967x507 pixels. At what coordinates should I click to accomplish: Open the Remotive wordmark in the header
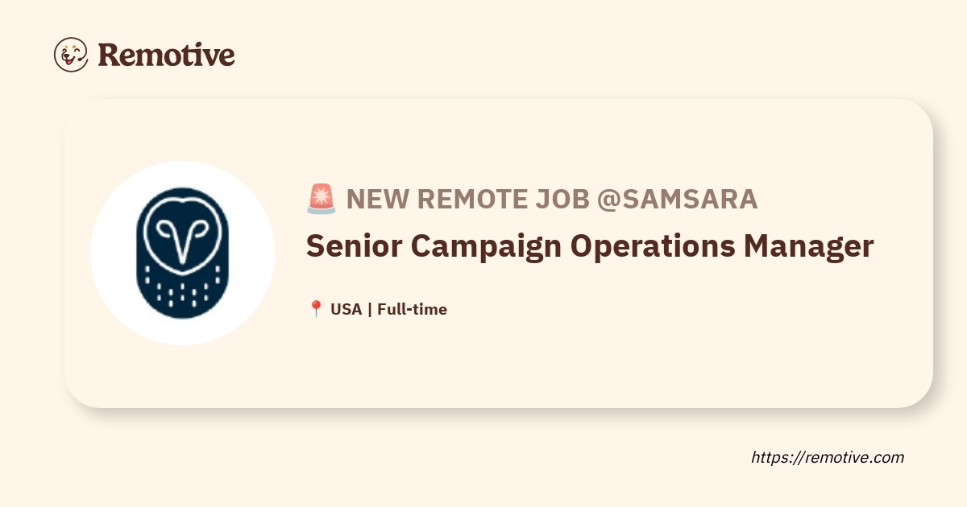pos(166,55)
